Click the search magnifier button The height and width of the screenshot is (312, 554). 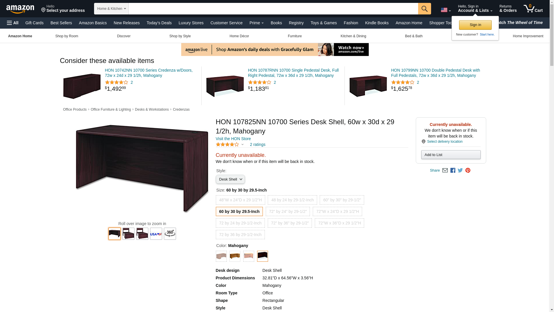(x=424, y=9)
